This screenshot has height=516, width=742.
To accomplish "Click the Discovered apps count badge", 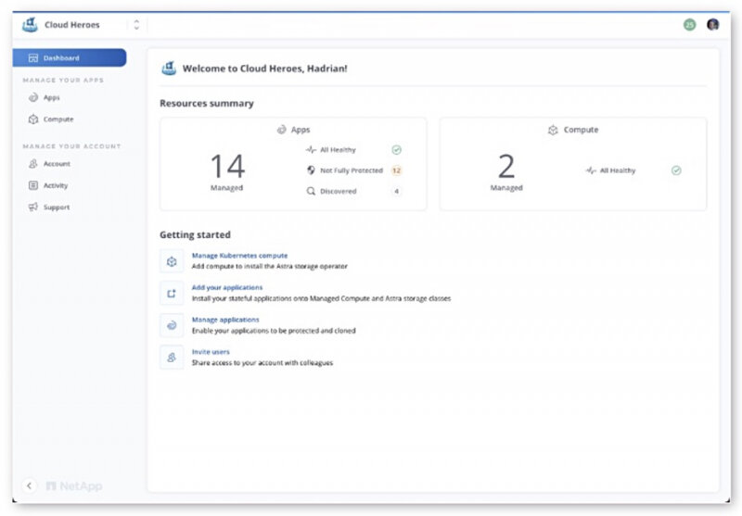I will point(397,191).
